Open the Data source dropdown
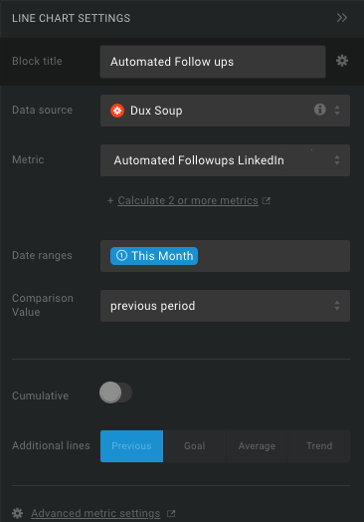This screenshot has height=522, width=364. (225, 111)
